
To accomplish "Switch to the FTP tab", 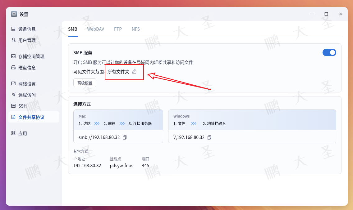I will (118, 29).
